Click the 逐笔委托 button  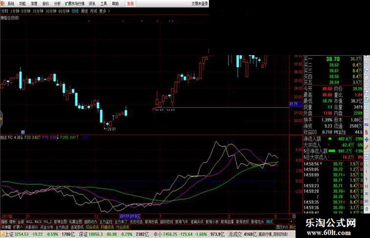coord(77,227)
